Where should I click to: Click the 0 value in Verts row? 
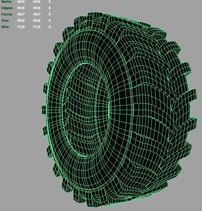49,2
